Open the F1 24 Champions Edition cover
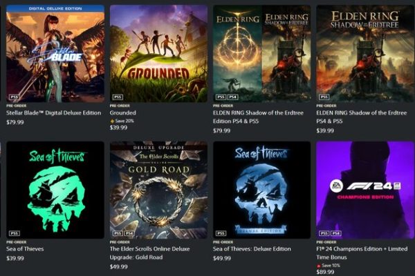 point(365,190)
